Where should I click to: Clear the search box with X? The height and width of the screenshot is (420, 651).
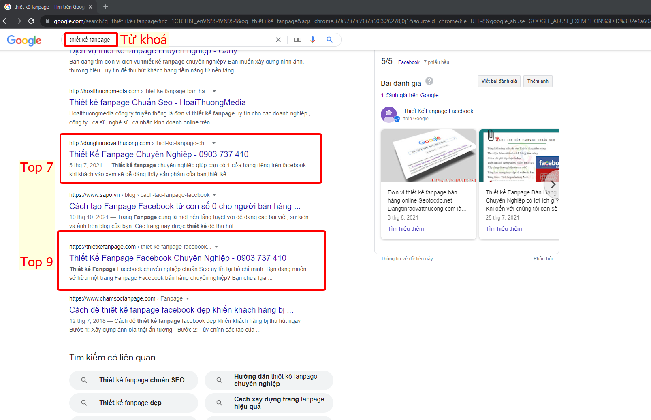point(278,40)
